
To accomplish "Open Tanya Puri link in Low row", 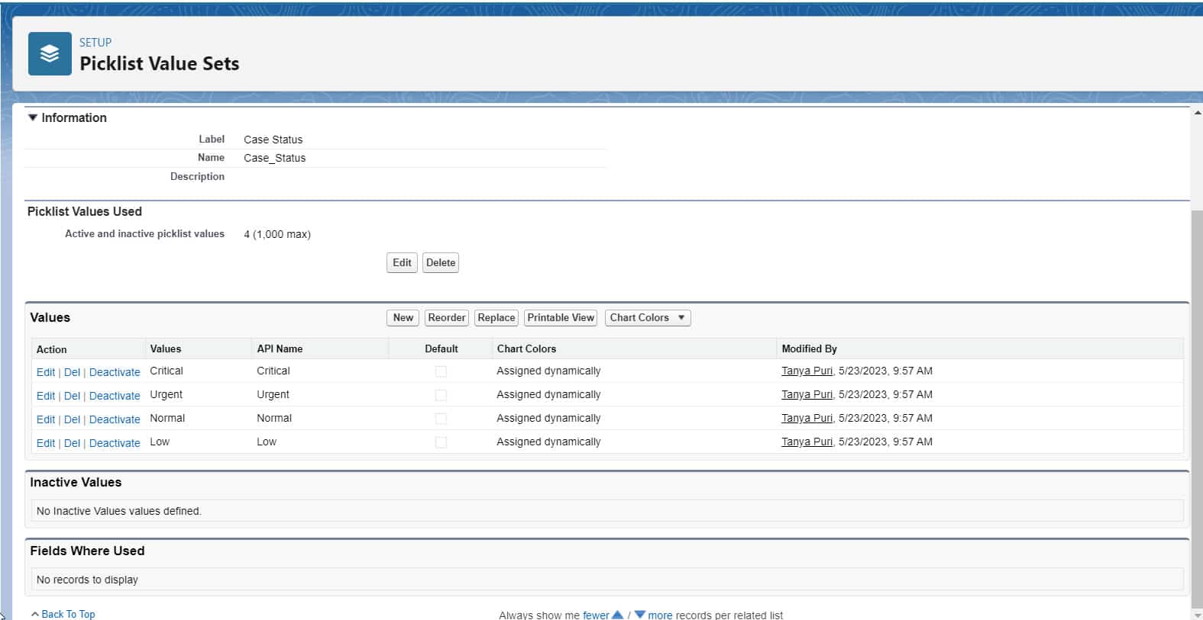I will tap(807, 442).
